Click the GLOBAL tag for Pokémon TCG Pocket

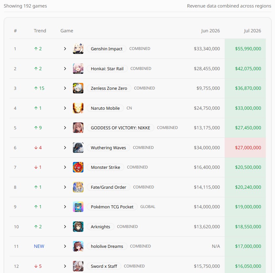pos(148,207)
